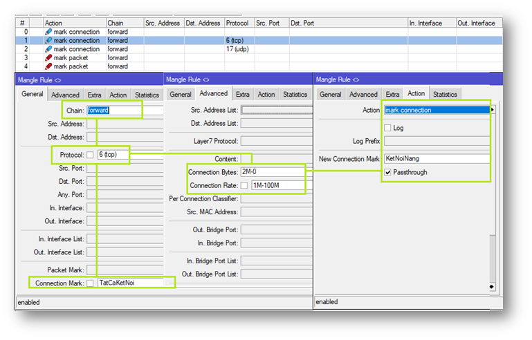Click the In. Interface List field
This screenshot has height=340, width=532.
[x=125, y=239]
